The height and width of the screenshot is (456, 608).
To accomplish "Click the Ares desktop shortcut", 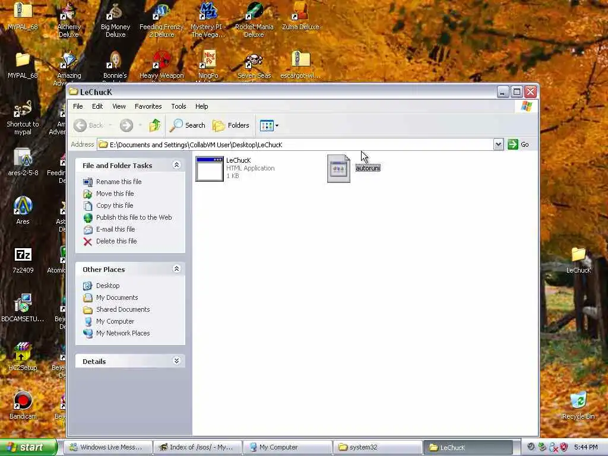I will [x=23, y=211].
